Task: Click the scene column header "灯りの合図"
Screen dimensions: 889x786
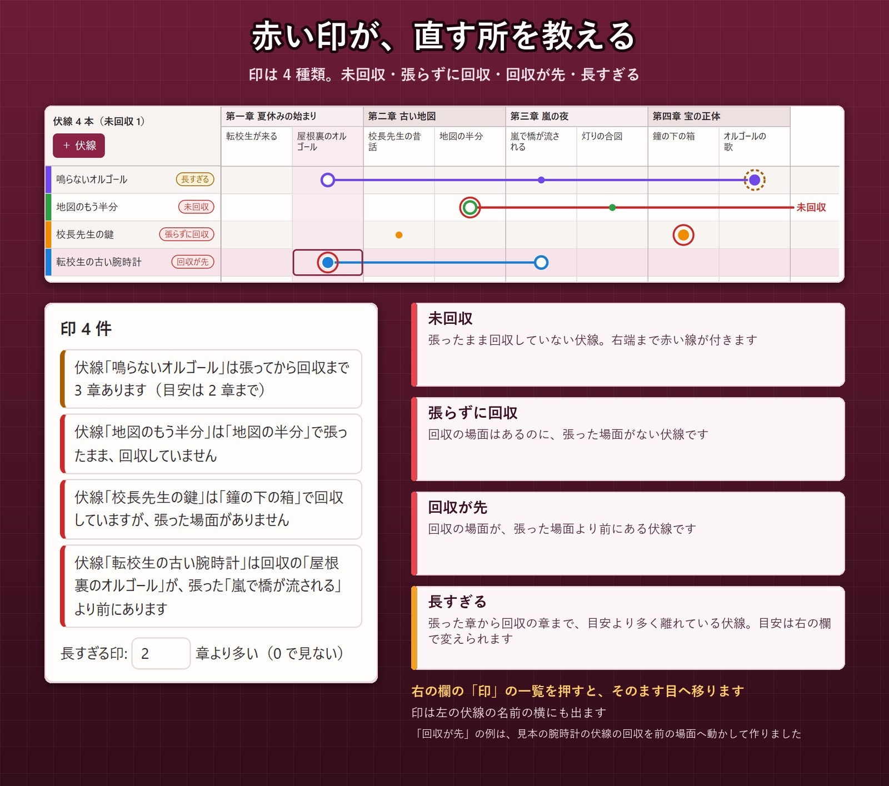Action: click(612, 146)
